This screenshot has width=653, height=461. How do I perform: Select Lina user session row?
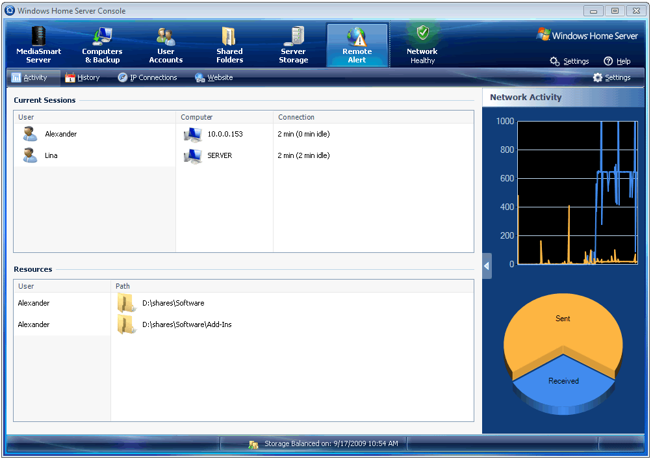coord(244,155)
